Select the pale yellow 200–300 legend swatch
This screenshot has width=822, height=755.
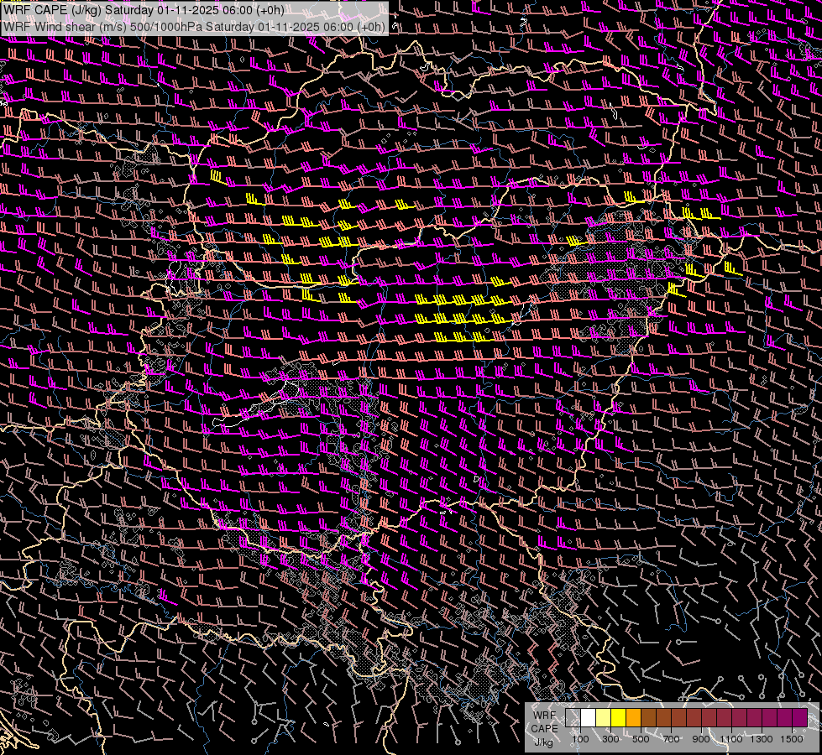(x=604, y=718)
